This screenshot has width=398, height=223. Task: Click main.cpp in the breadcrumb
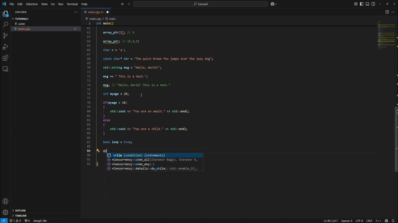95,19
